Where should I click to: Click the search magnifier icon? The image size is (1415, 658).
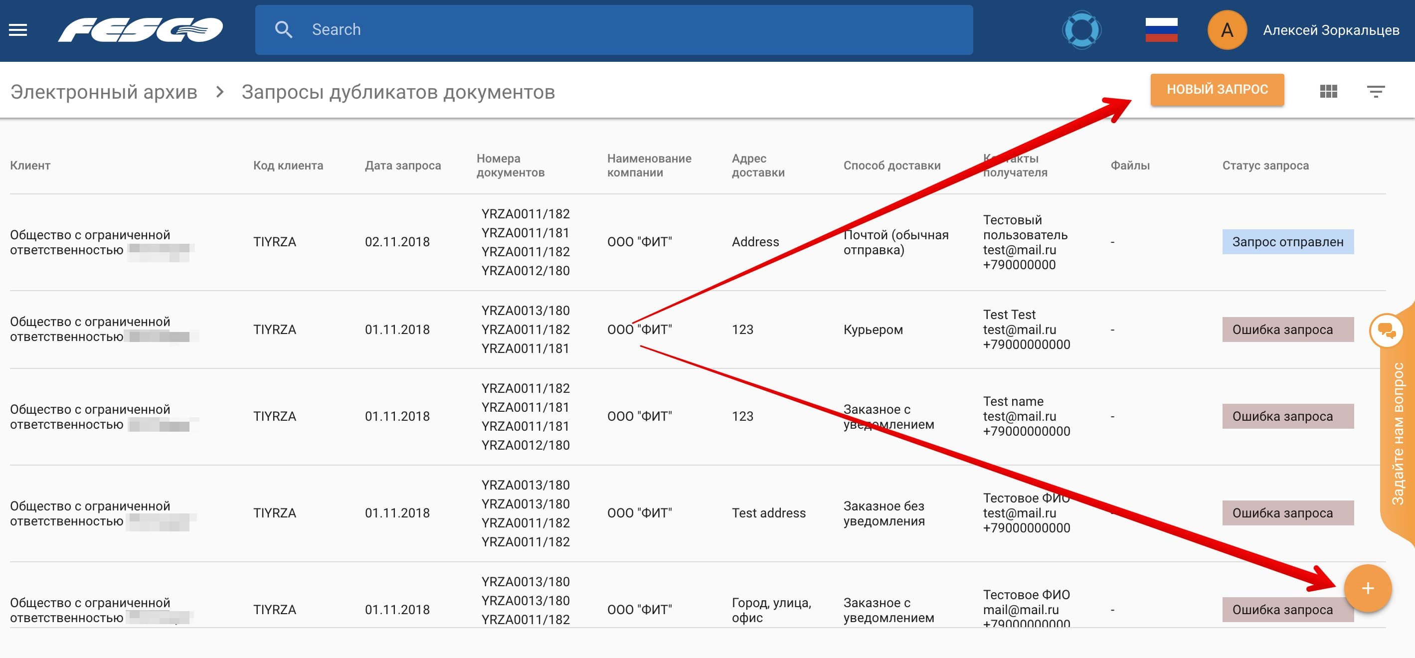coord(283,29)
